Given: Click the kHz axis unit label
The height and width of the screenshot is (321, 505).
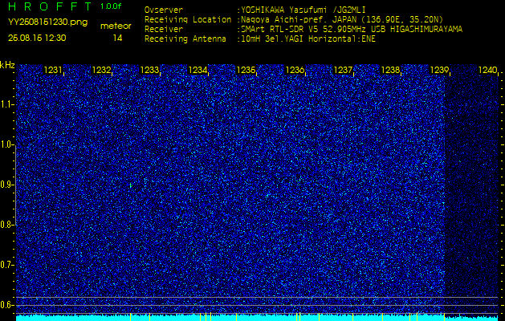Looking at the screenshot, I should point(7,65).
